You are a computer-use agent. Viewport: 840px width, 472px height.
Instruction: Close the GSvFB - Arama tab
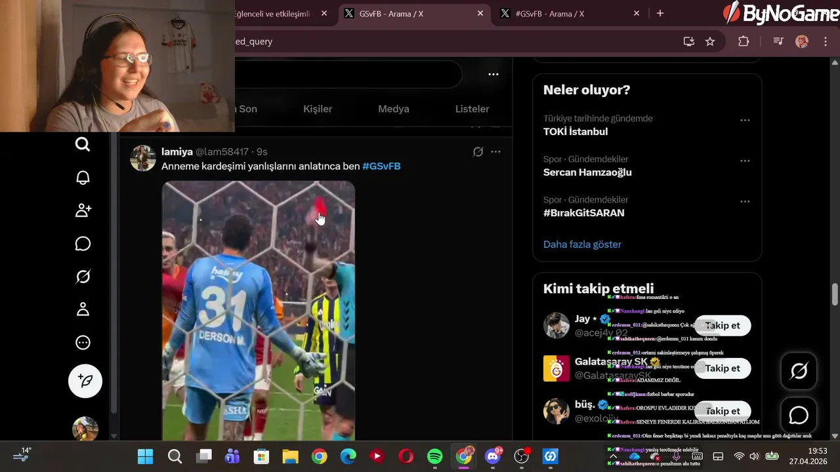[480, 13]
